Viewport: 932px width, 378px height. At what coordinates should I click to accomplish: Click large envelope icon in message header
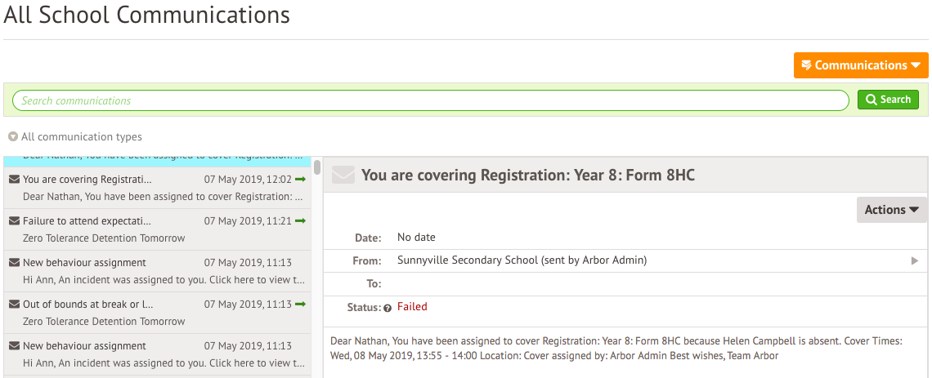343,175
